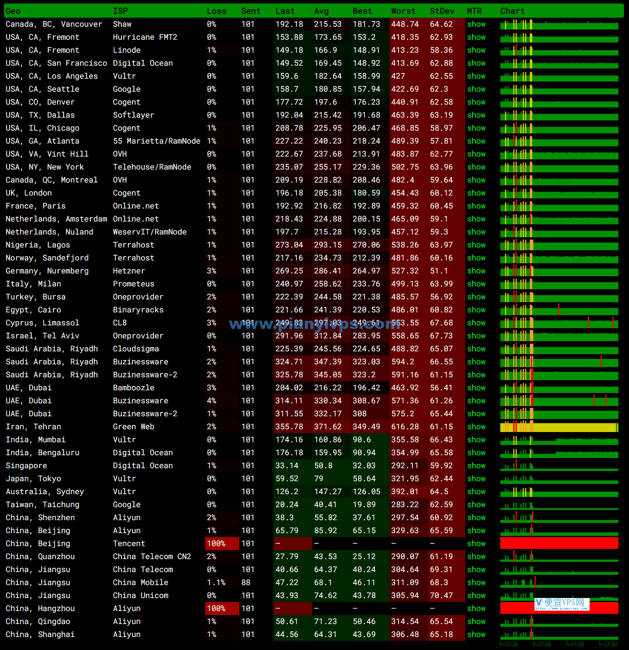Show MTR for Iran Tehran Green Web

(x=476, y=427)
